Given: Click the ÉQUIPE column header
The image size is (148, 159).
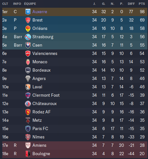Looking at the screenshot, I should 30,4.
